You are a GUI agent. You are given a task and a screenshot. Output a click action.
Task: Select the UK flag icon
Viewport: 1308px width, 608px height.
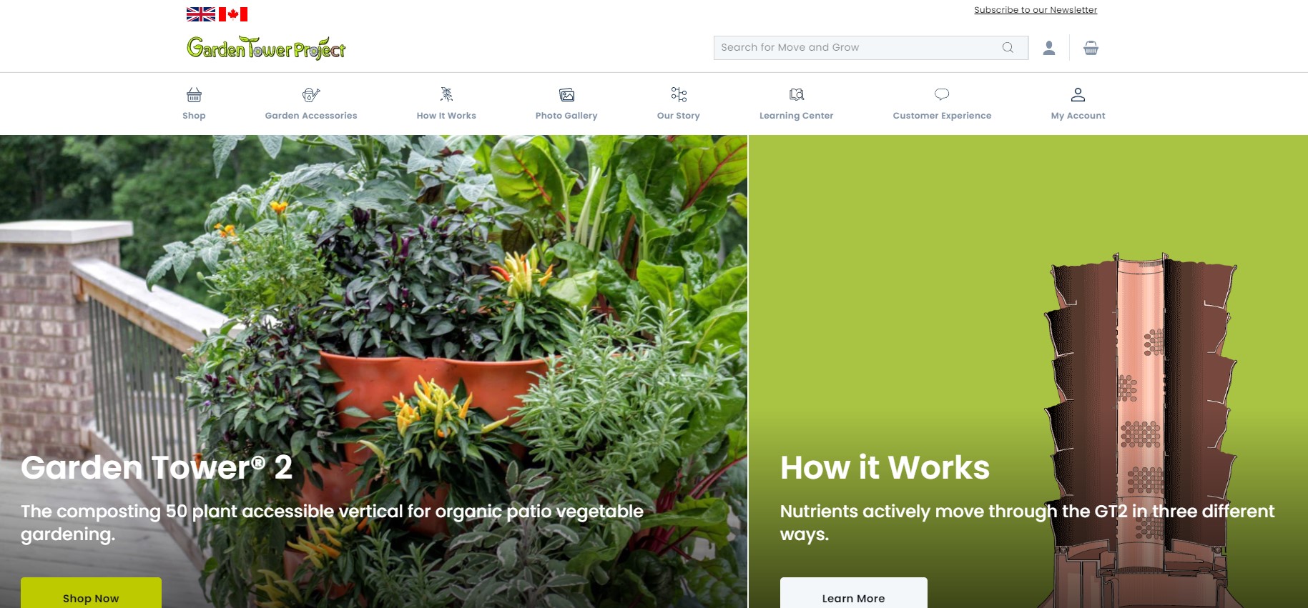pyautogui.click(x=201, y=14)
